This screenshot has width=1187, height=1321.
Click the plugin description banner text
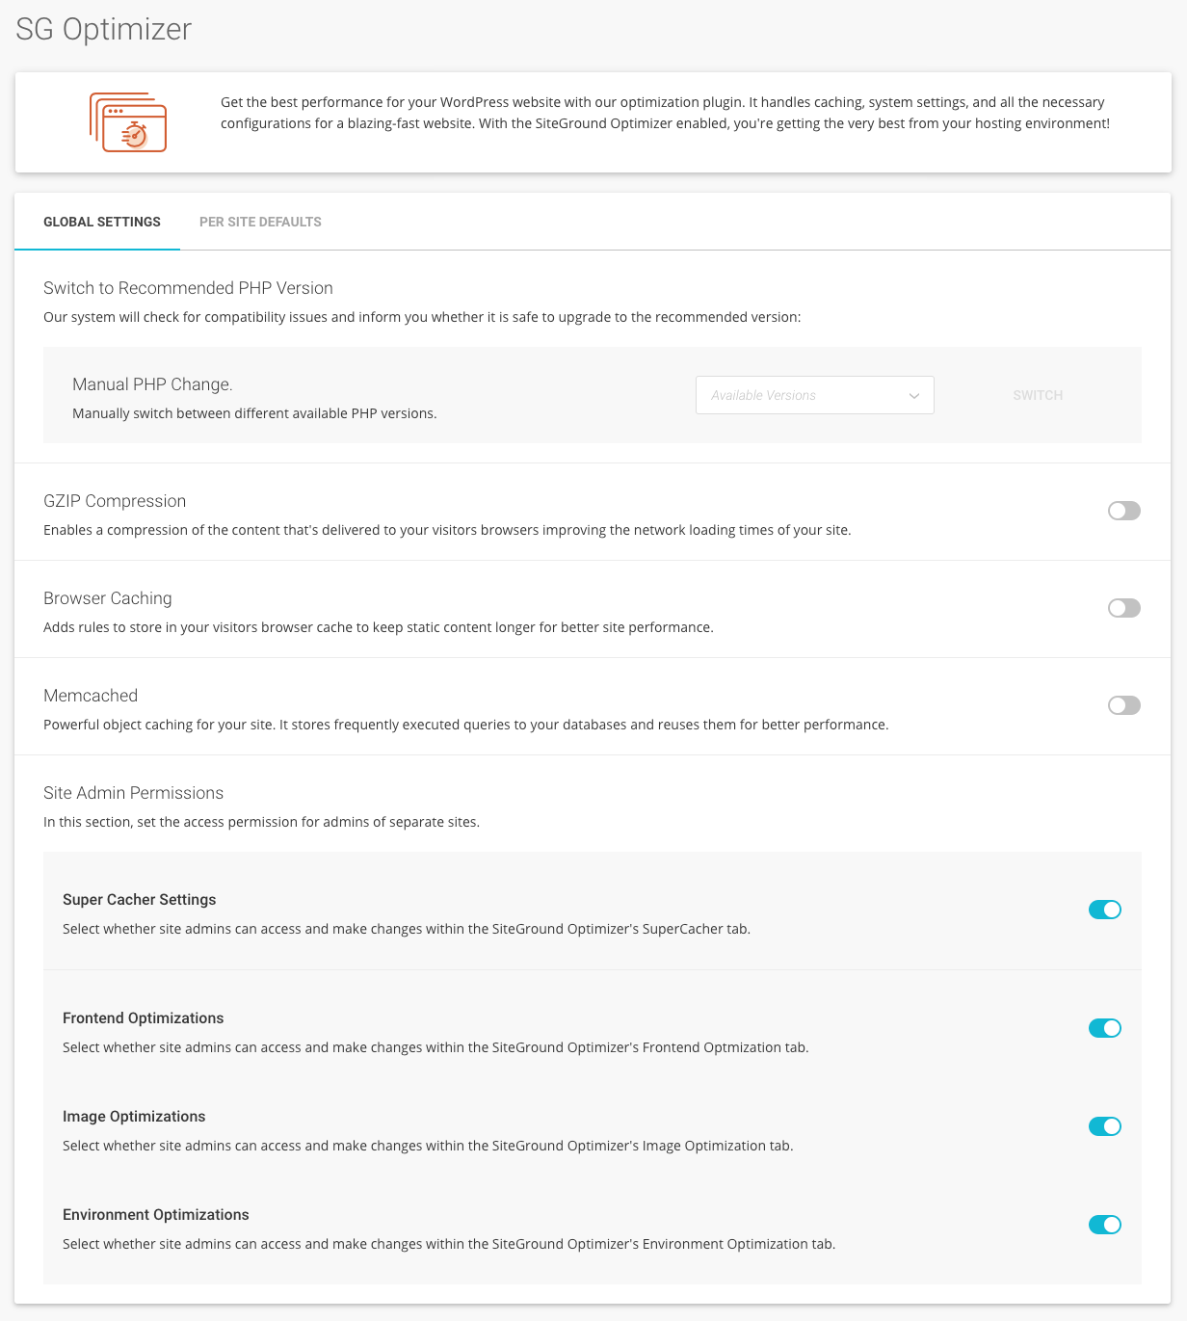(665, 113)
